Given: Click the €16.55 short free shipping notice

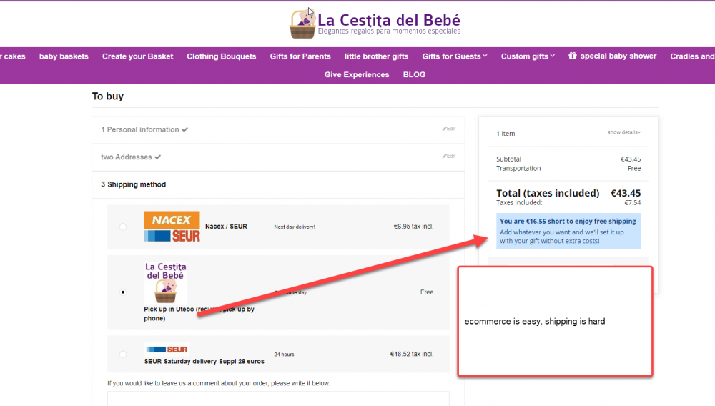Looking at the screenshot, I should click(568, 231).
